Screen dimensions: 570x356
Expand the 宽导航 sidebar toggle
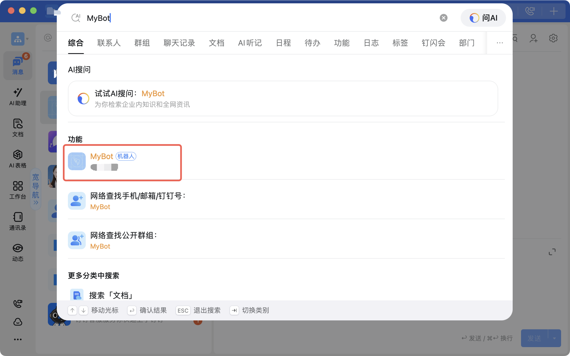(x=36, y=189)
